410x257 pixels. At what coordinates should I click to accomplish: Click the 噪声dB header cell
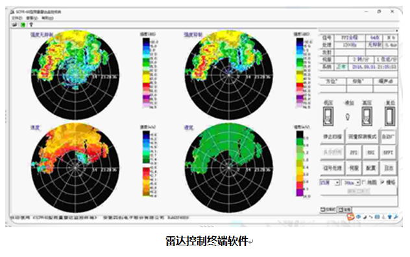pyautogui.click(x=386, y=82)
